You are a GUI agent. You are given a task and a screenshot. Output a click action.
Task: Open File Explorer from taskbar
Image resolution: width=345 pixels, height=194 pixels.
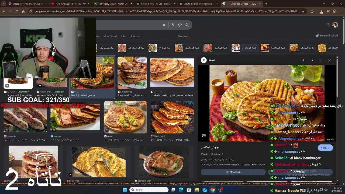pos(197,190)
